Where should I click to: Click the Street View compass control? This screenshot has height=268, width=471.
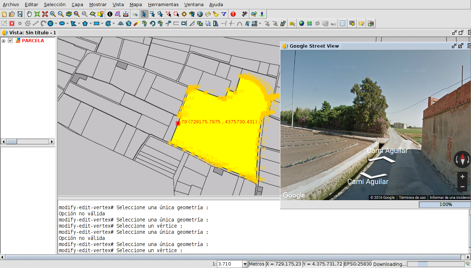[462, 159]
